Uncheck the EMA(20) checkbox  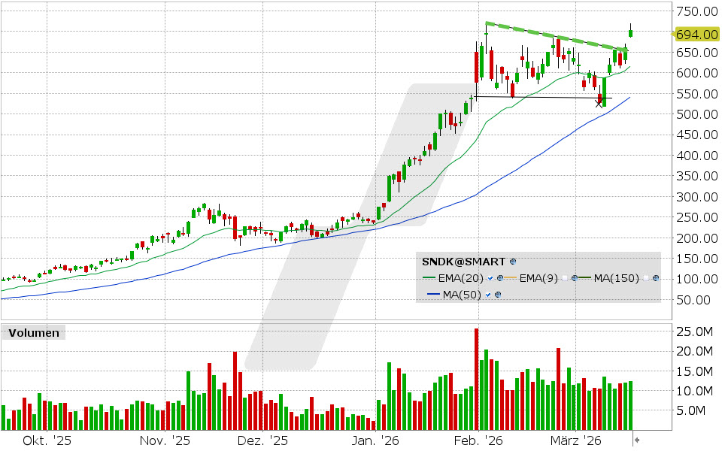coord(490,278)
